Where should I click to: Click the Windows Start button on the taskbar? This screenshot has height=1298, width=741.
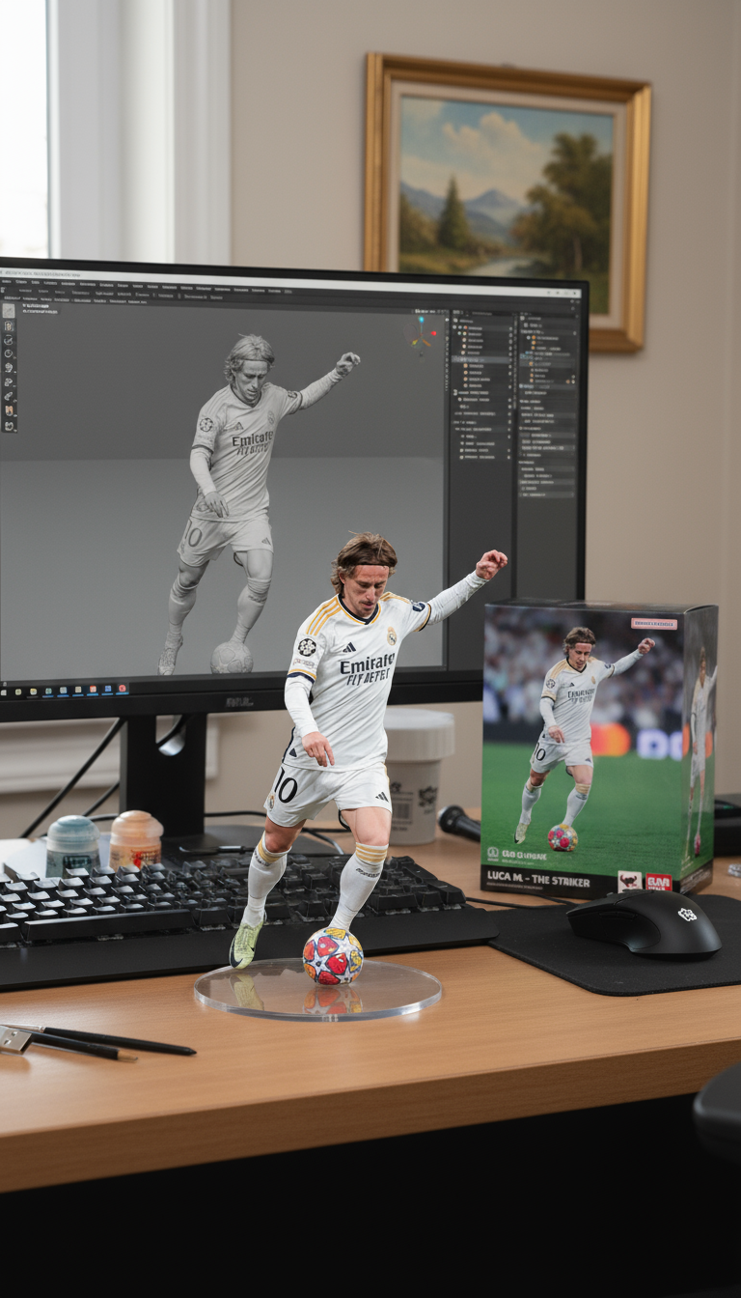click(x=5, y=691)
